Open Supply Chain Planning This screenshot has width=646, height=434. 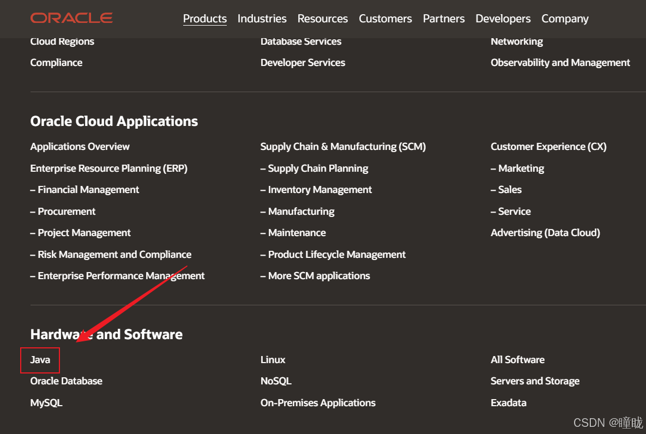tap(315, 168)
